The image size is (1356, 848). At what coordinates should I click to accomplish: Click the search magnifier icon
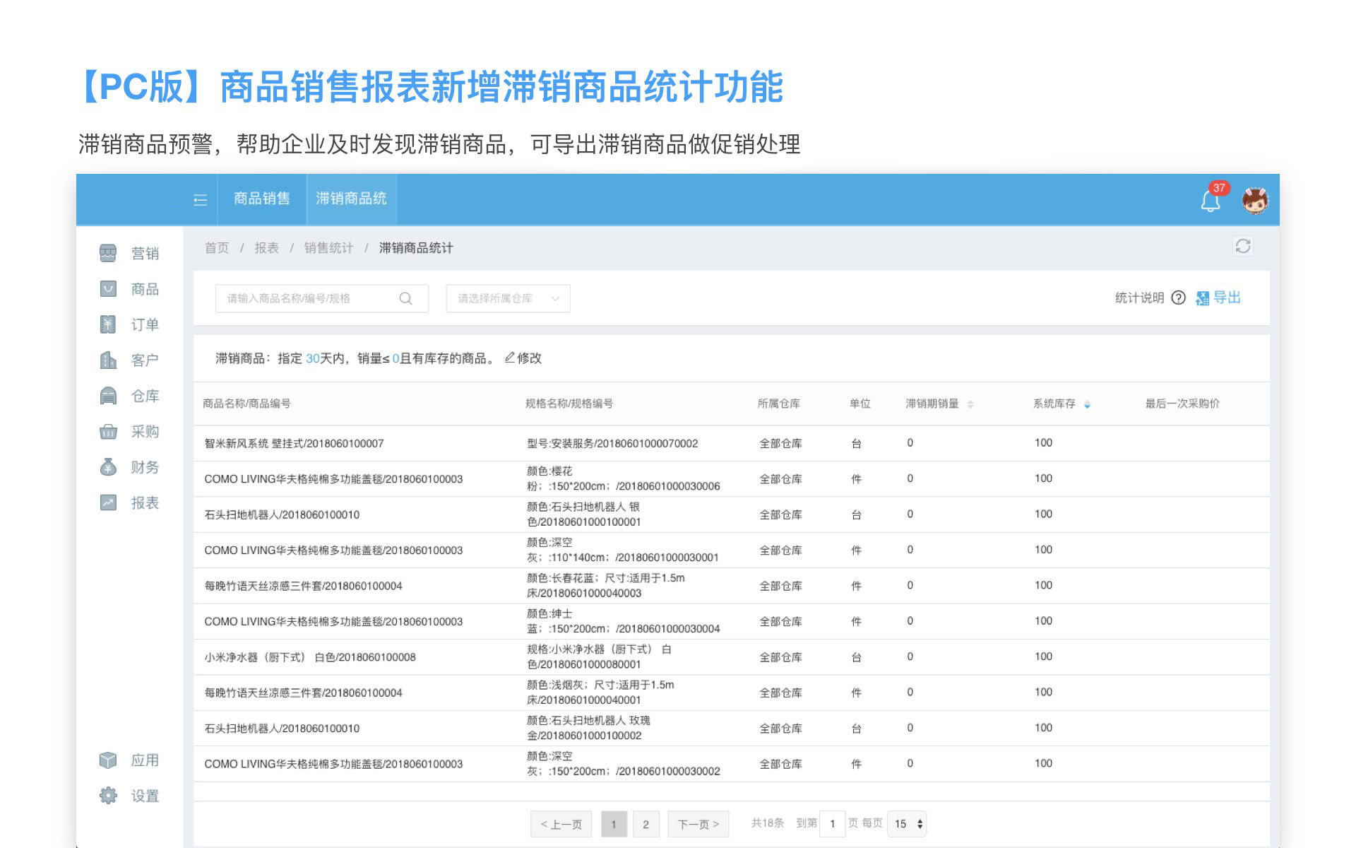pos(405,298)
